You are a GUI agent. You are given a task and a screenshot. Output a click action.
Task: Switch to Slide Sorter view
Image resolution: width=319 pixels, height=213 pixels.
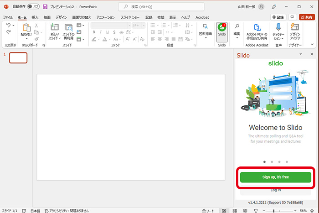pos(235,211)
